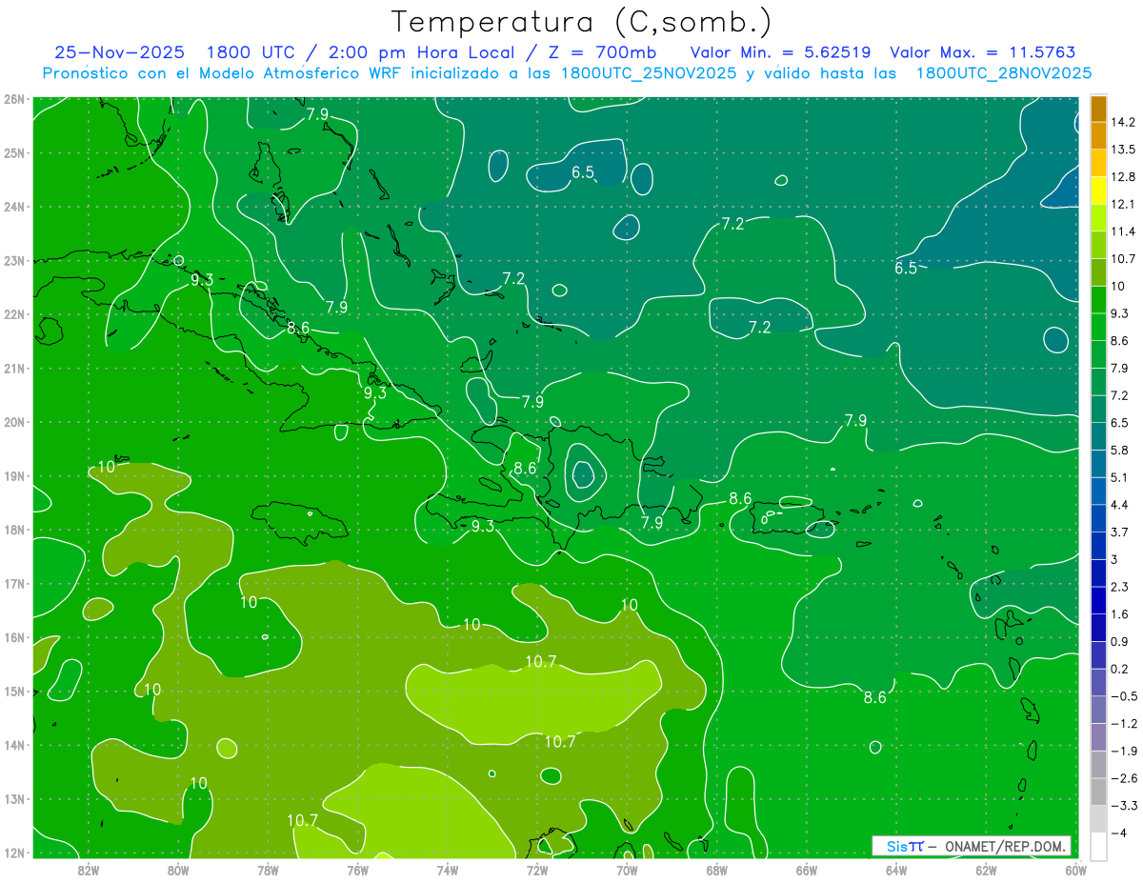Click the '19N' latitude axis label
1143x883 pixels.
tap(13, 476)
